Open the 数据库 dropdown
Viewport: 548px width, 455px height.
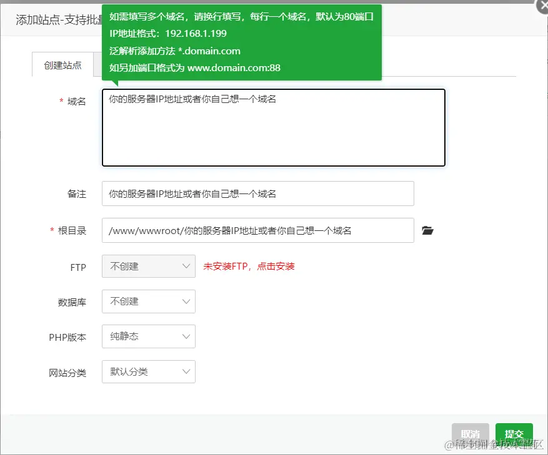point(149,301)
